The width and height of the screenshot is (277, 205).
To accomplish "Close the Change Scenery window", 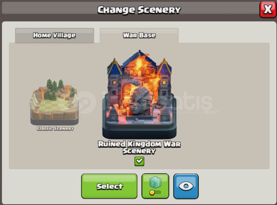I will (268, 9).
